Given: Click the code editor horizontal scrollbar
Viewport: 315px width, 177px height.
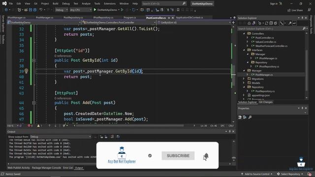Looking at the screenshot, I should [x=129, y=126].
